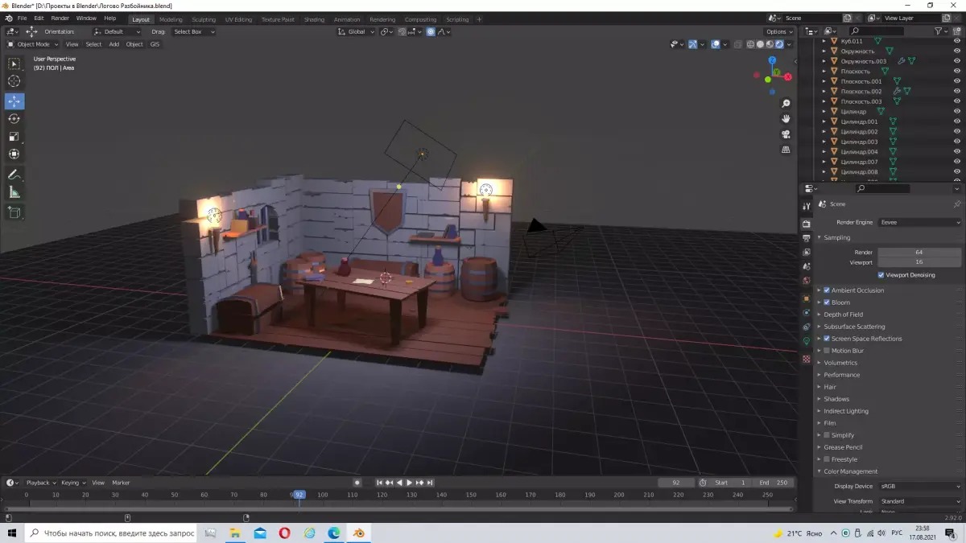Click the pan view hand icon
The image size is (966, 543).
tap(786, 118)
